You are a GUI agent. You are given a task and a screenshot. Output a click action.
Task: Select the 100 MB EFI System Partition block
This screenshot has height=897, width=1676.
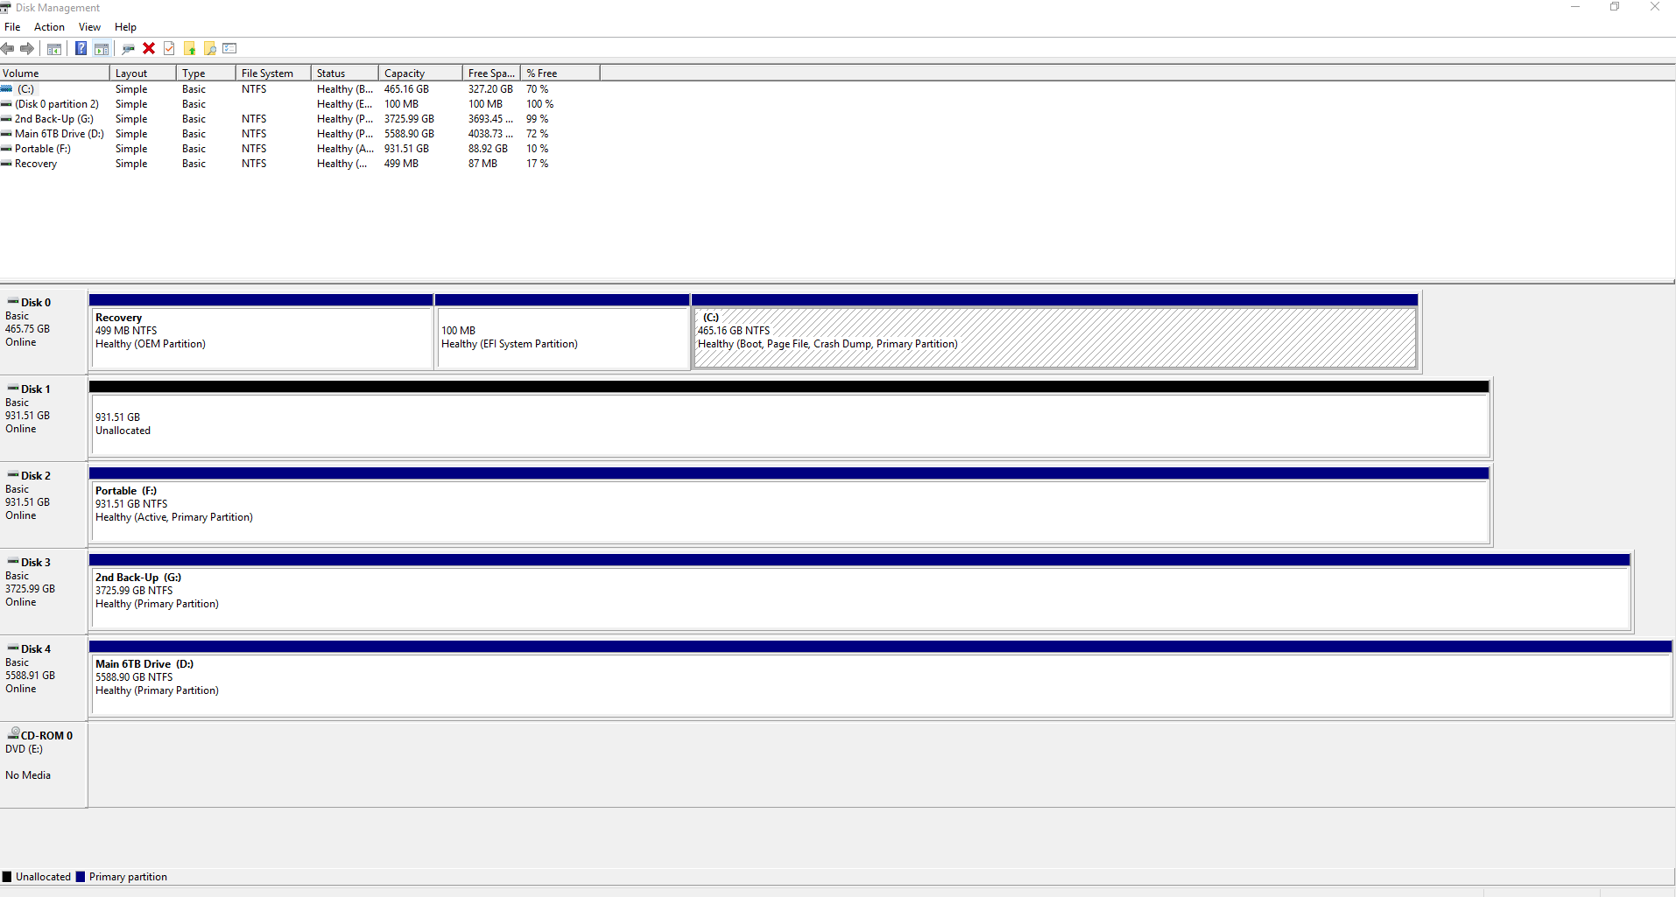[562, 332]
